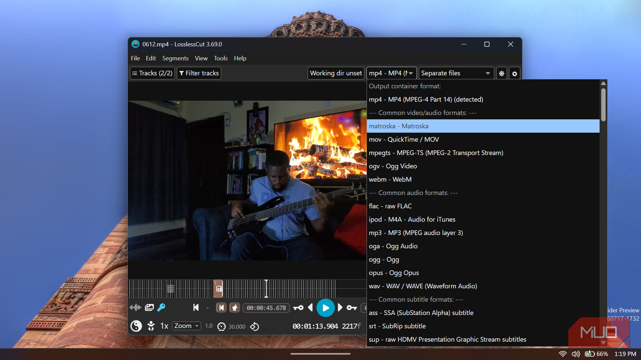Select segment 1 marker on the timeline
The image size is (641, 360).
[218, 289]
